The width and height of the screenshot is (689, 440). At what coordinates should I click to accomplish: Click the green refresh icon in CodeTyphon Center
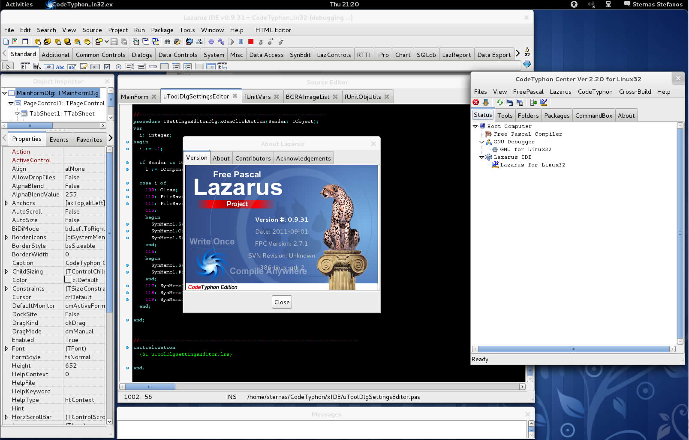(x=500, y=102)
